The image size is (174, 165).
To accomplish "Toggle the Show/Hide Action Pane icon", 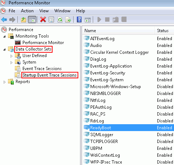I will [x=88, y=20].
